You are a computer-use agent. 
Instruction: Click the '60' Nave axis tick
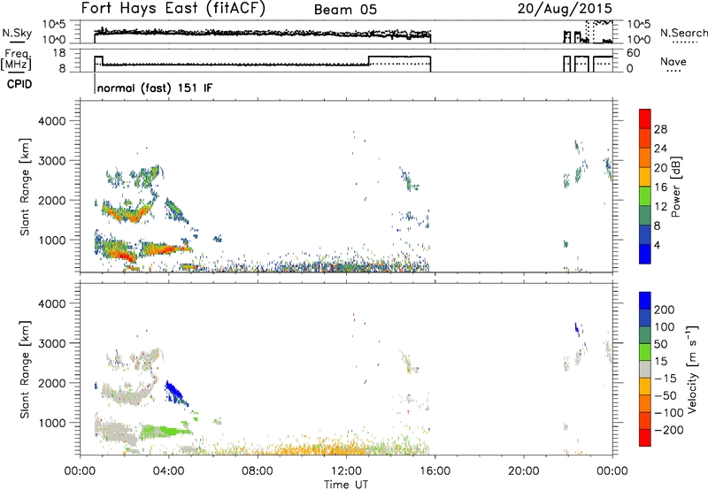tap(634, 53)
